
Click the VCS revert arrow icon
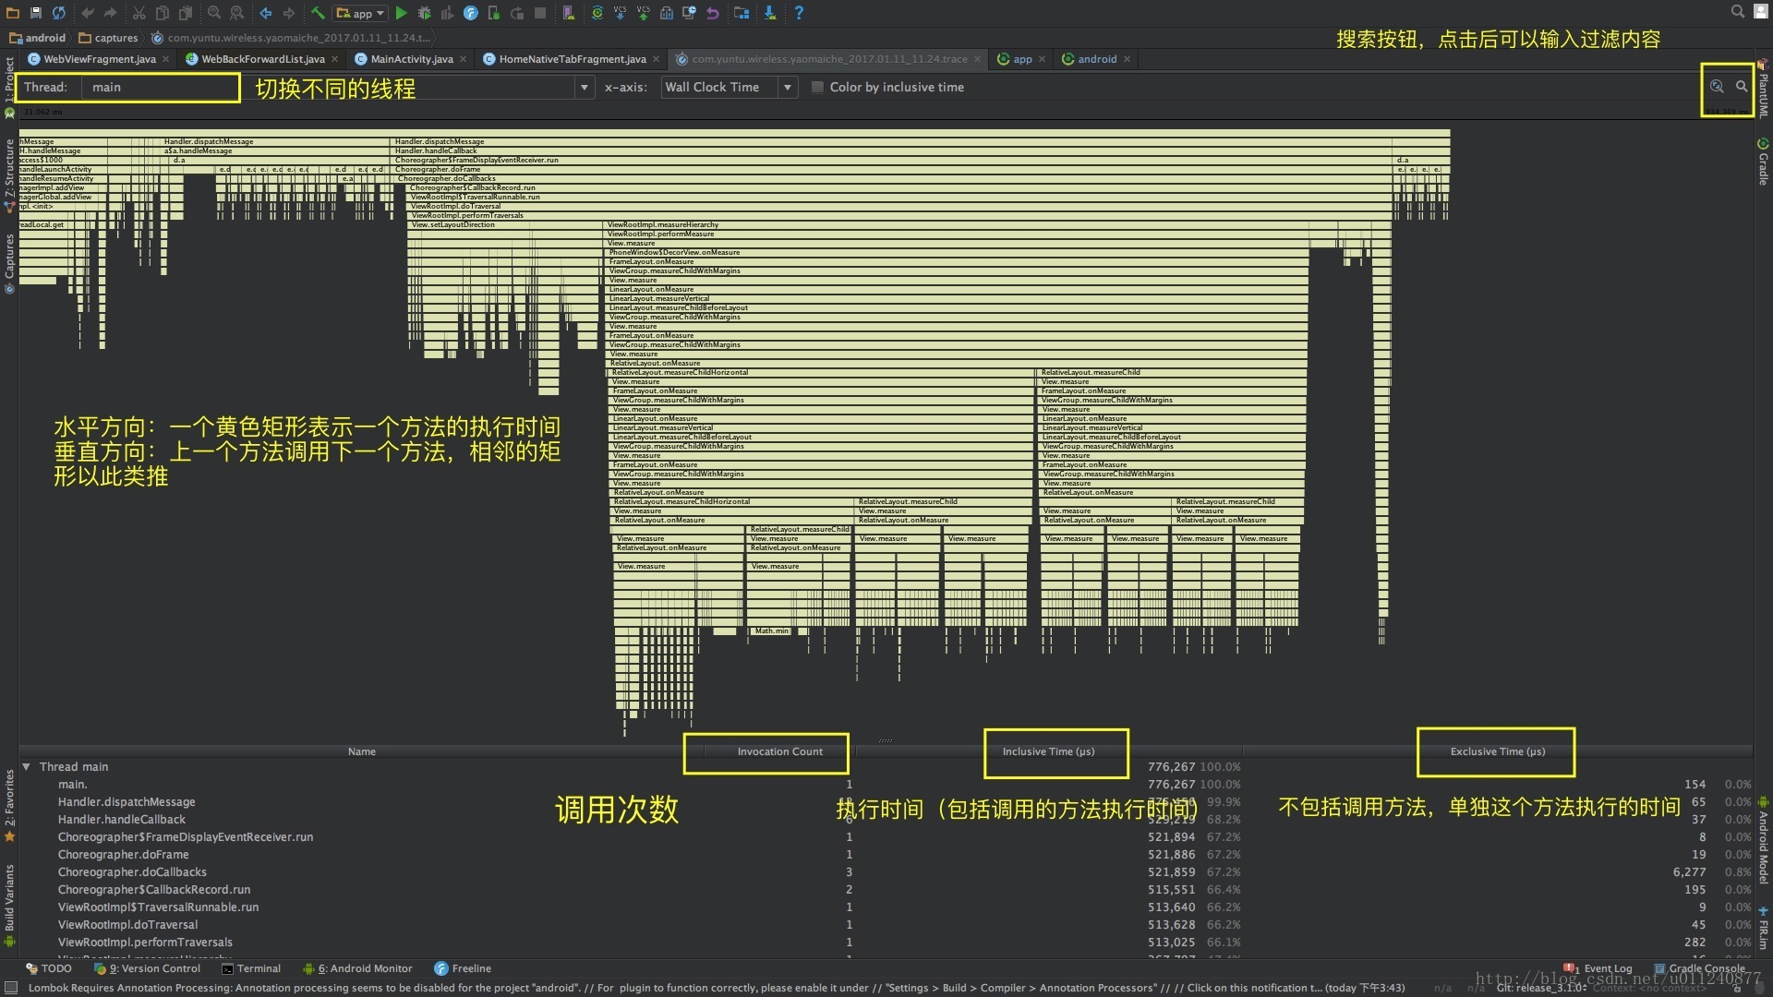click(x=713, y=13)
